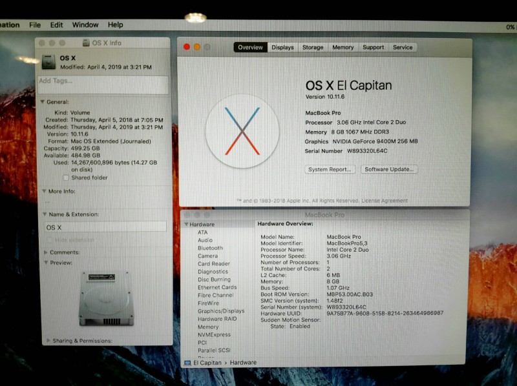Select Disc Burning in hardware list
The width and height of the screenshot is (517, 386).
tap(214, 279)
